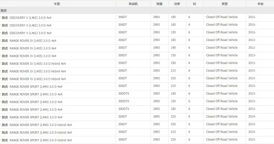
Task: Click the 发动机 column header
Action: (x=133, y=4)
